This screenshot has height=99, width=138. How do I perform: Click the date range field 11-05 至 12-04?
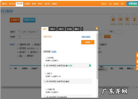tap(30, 32)
